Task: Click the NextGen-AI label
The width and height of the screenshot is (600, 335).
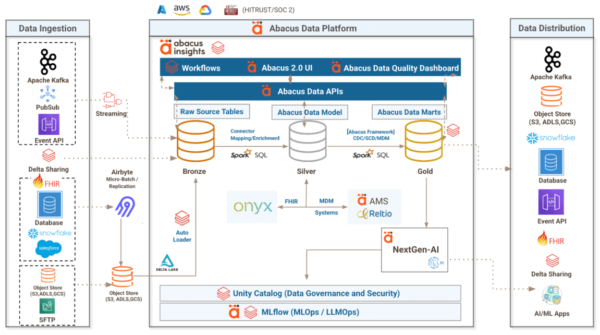Action: click(415, 249)
